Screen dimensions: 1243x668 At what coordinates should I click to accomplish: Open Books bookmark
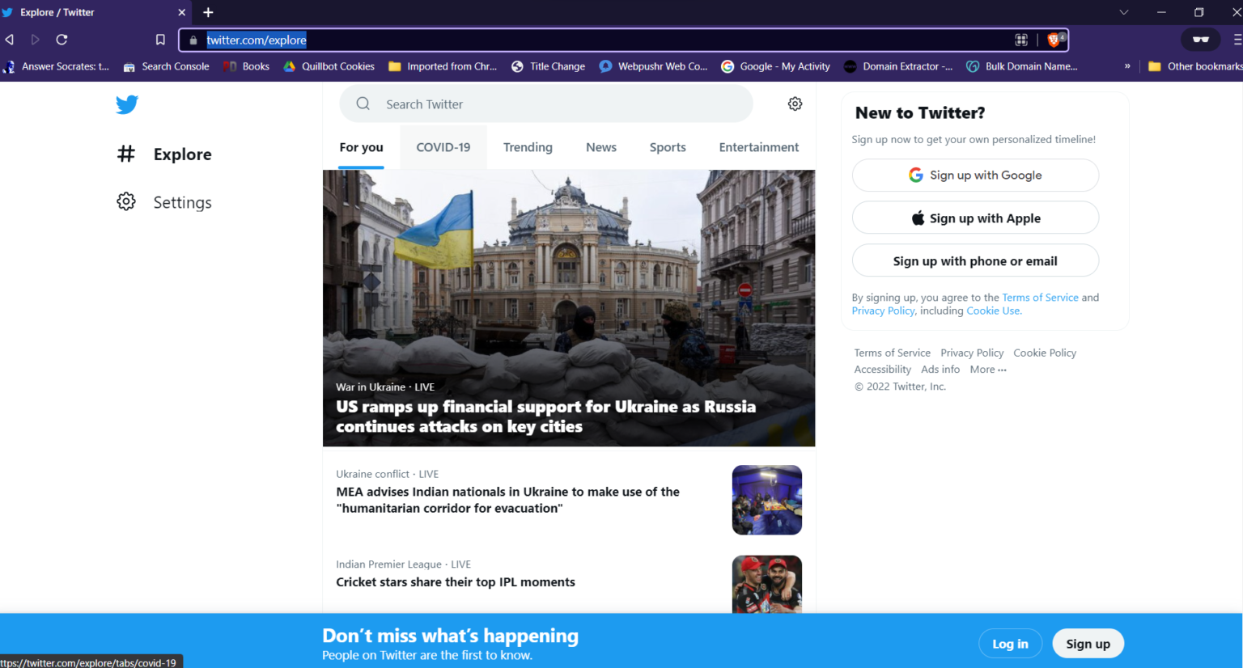pyautogui.click(x=247, y=66)
